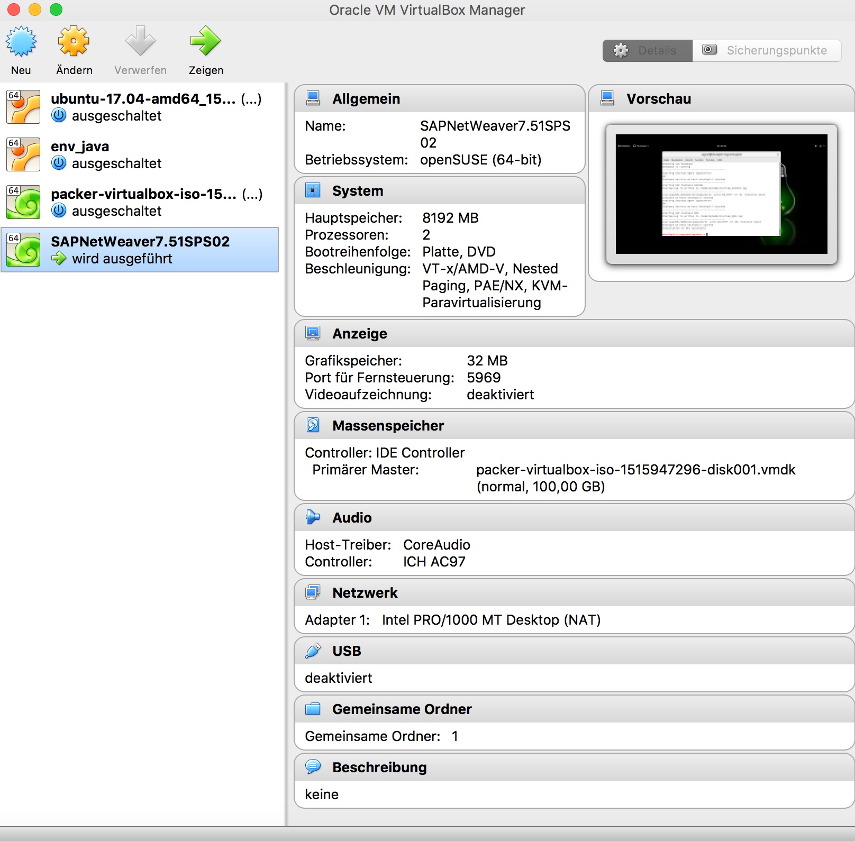Image resolution: width=855 pixels, height=841 pixels.
Task: Click the Audio speaker icon
Action: point(313,517)
